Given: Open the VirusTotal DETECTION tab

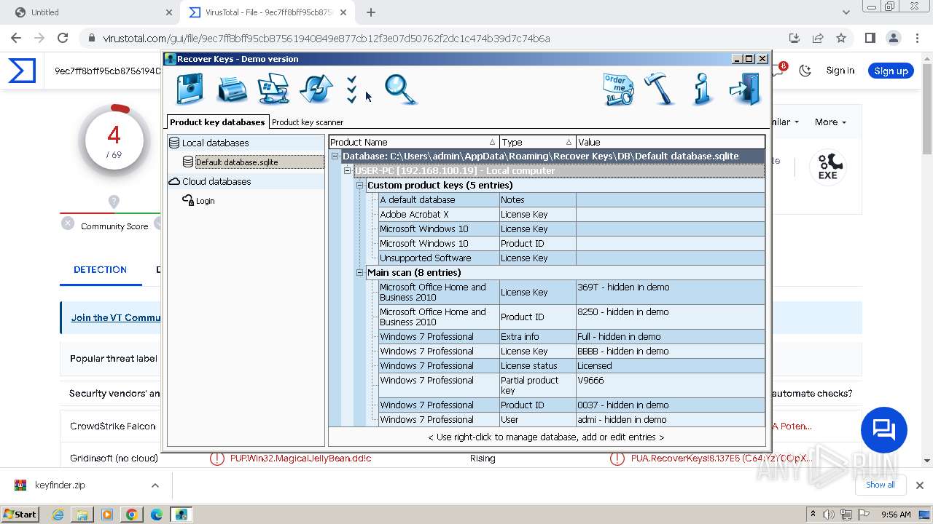Looking at the screenshot, I should point(100,269).
